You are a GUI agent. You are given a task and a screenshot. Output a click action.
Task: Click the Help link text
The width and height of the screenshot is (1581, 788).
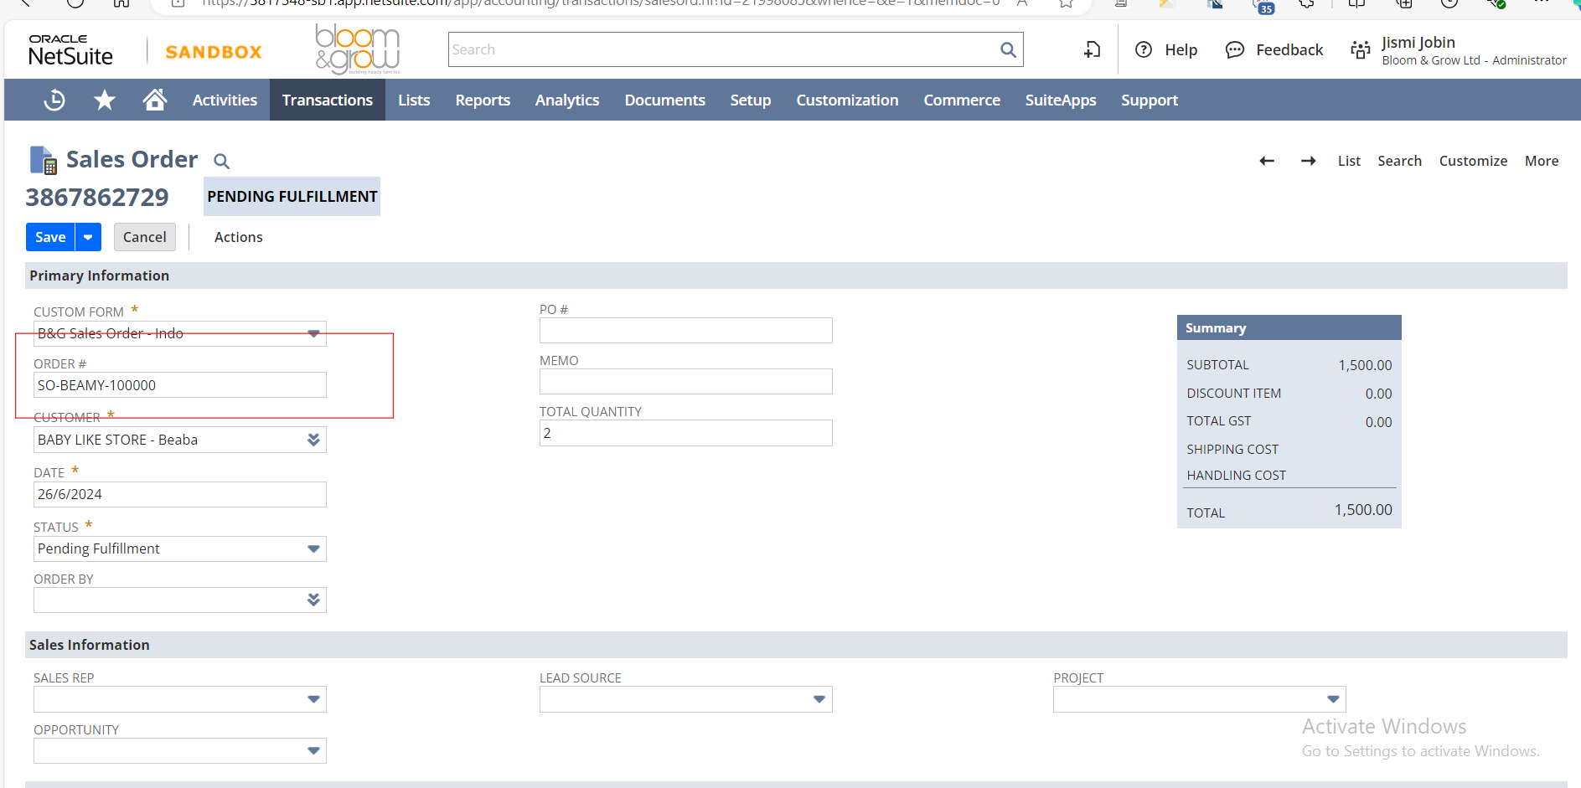click(x=1181, y=49)
